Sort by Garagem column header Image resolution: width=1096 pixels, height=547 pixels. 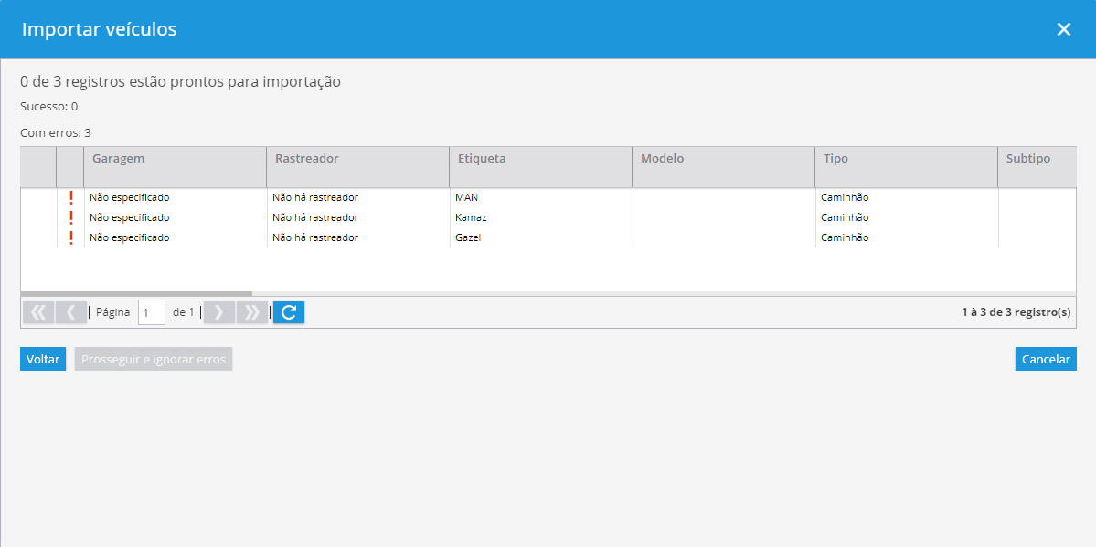175,167
